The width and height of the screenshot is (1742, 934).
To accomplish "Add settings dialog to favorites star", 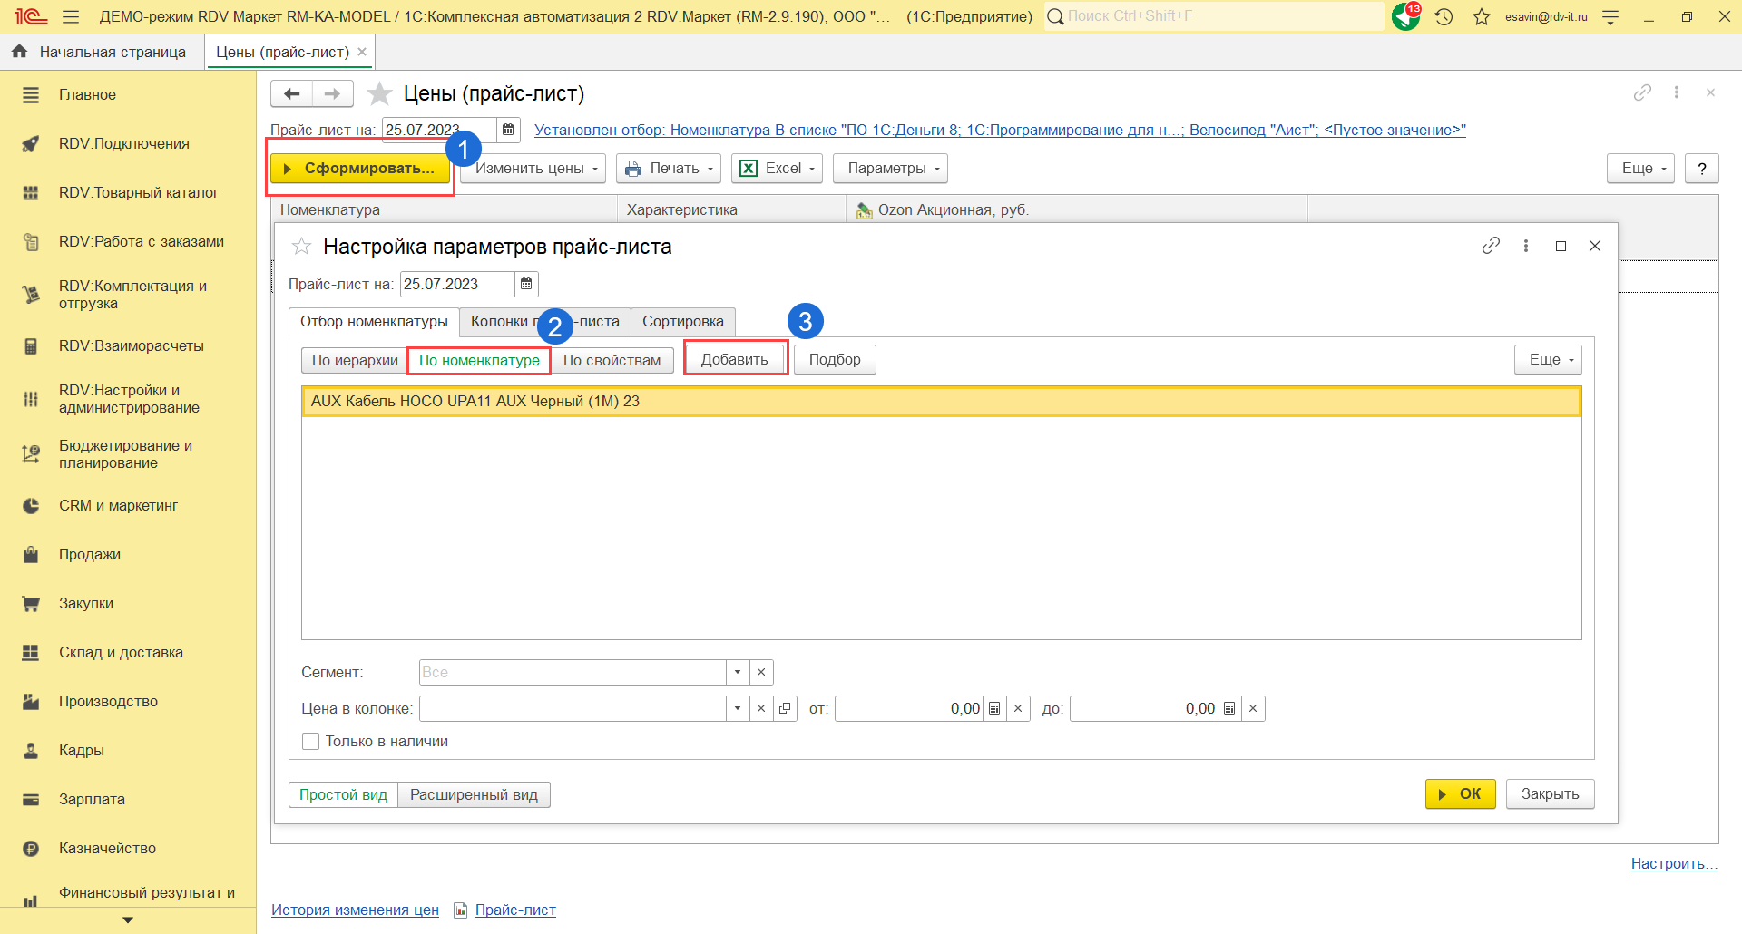I will pos(301,247).
